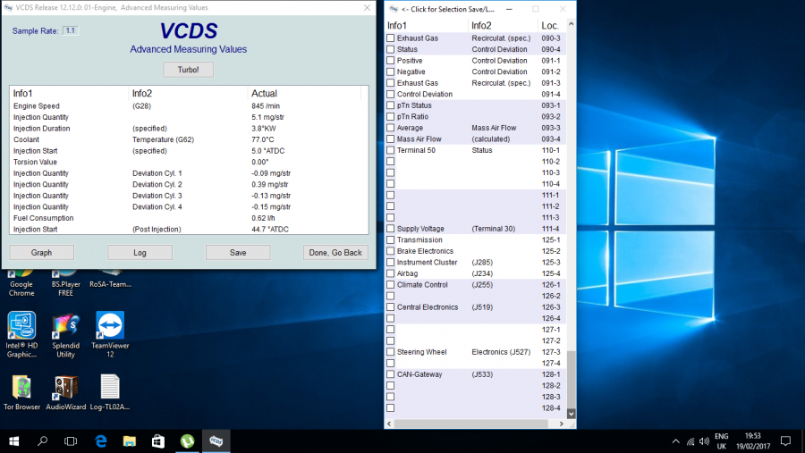
Task: Open AudioWizard desktop shortcut
Action: (65, 388)
